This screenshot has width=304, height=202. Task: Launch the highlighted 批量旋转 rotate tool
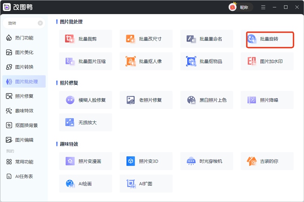click(x=270, y=39)
